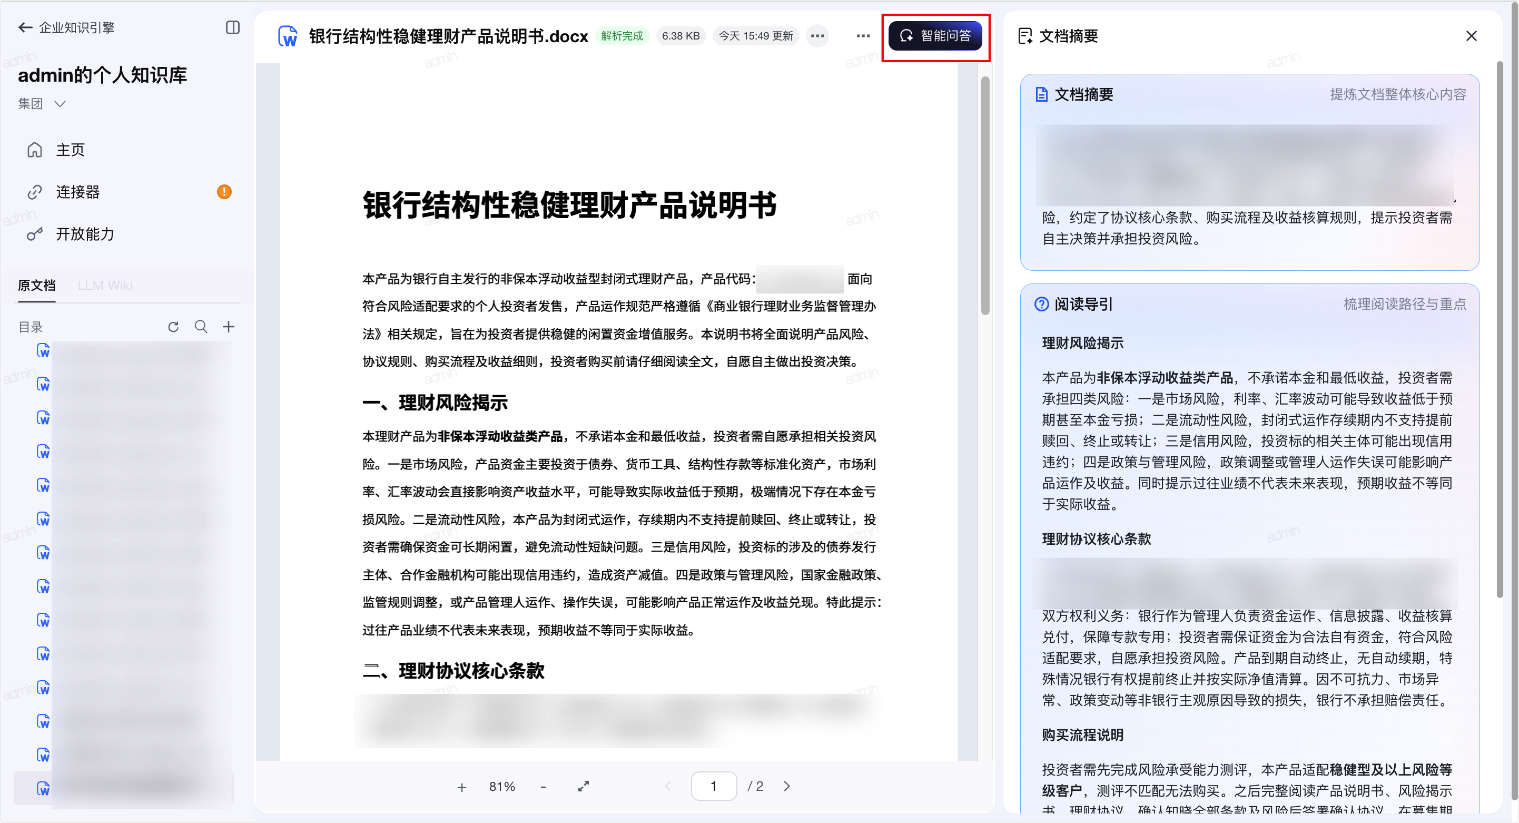Click the orange warning badge on 连接器
The image size is (1519, 823).
pos(224,192)
